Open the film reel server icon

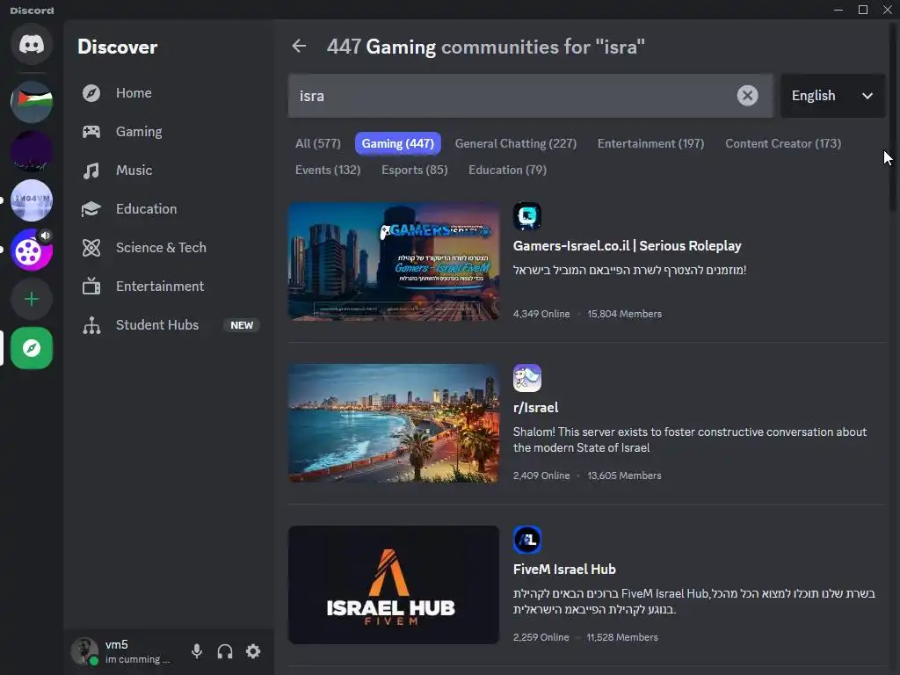click(32, 250)
